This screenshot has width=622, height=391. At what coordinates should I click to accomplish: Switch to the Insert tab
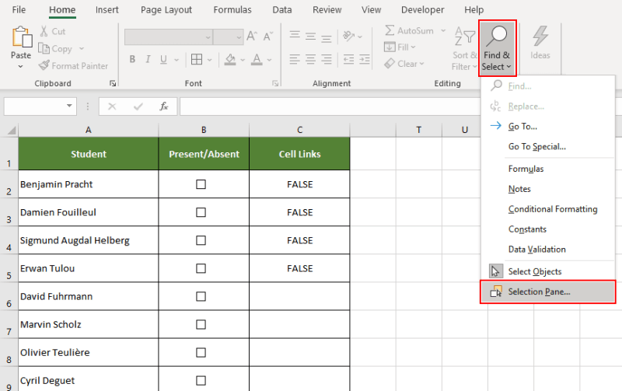pos(107,9)
